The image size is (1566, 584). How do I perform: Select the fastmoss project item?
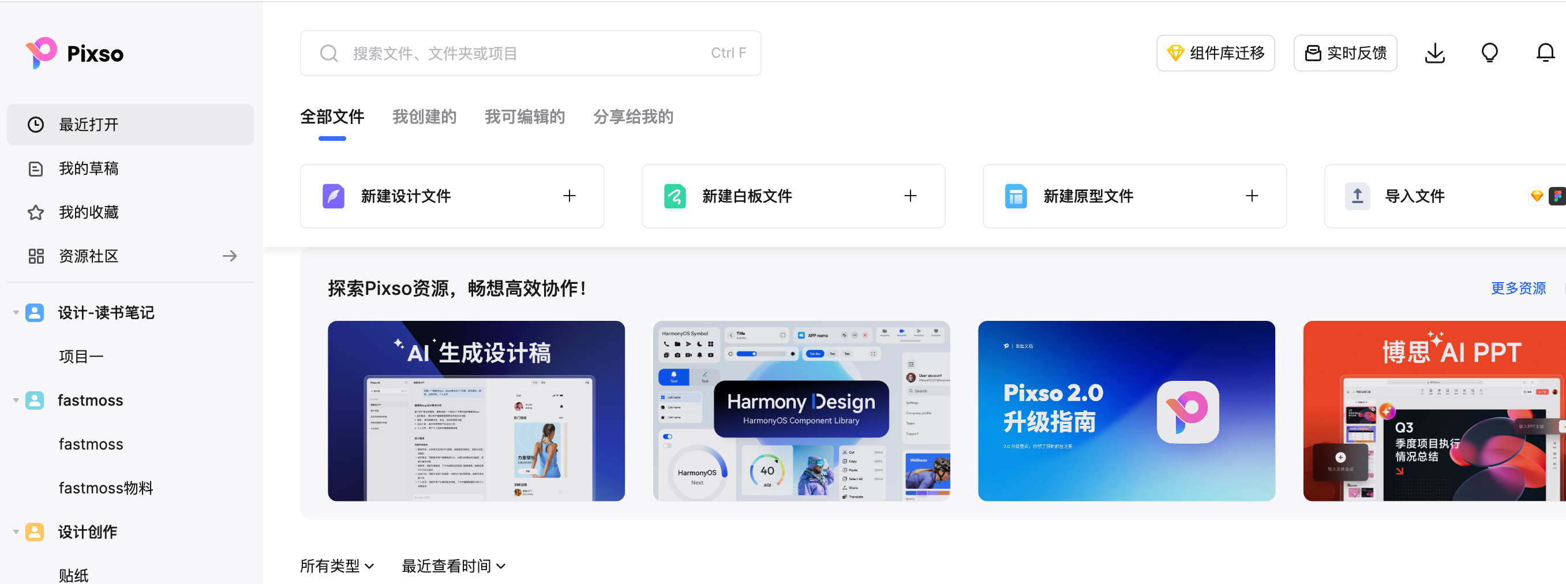[x=91, y=444]
